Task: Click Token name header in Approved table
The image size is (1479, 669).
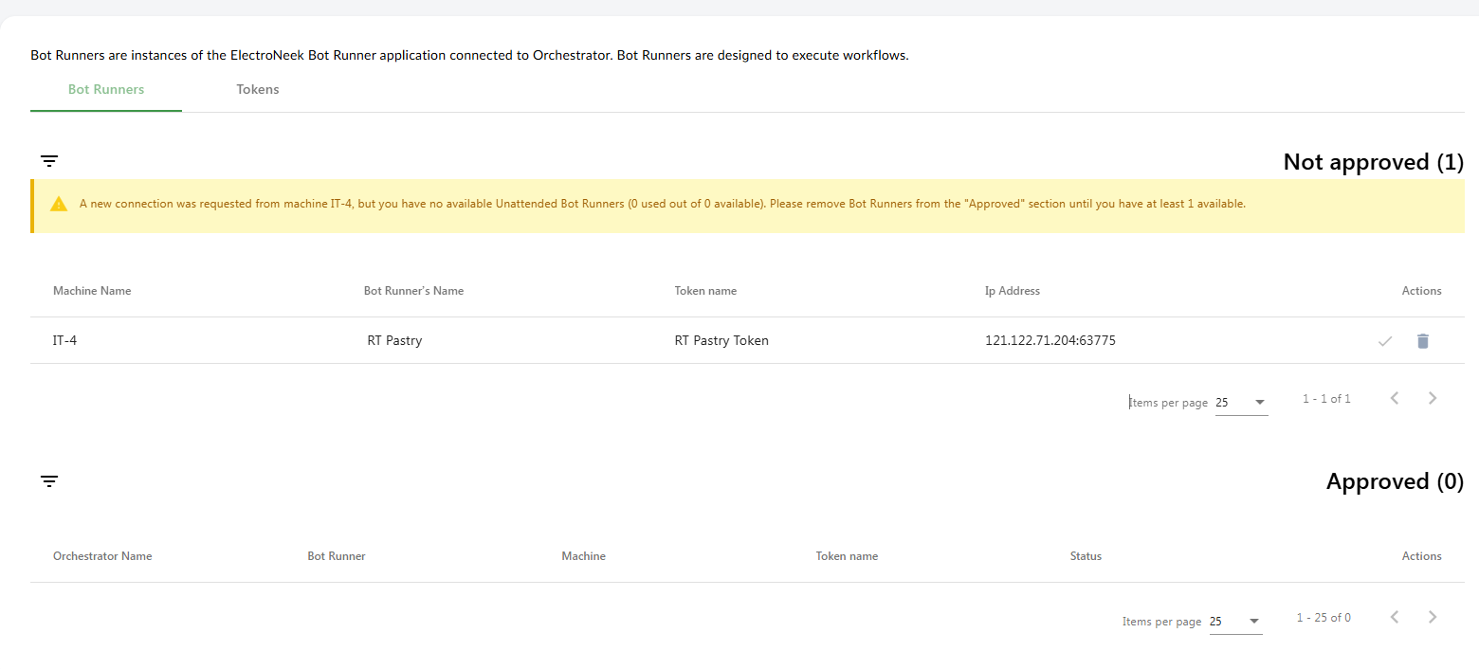Action: 847,556
